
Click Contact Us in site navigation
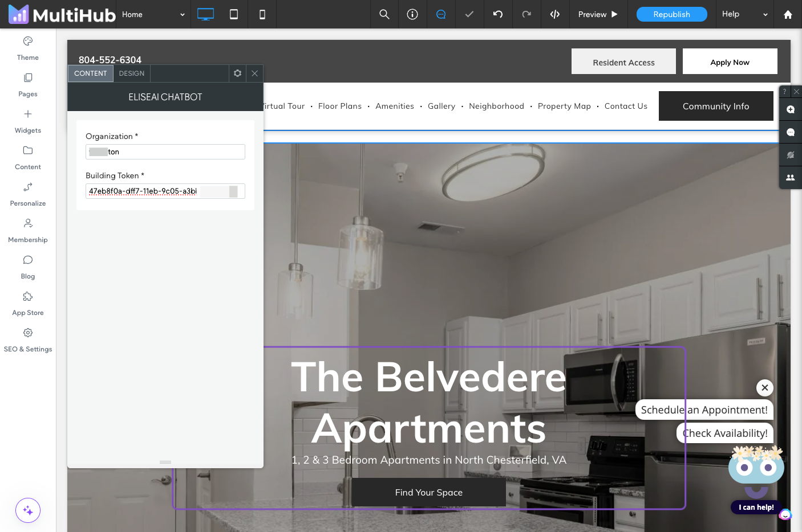click(x=626, y=106)
